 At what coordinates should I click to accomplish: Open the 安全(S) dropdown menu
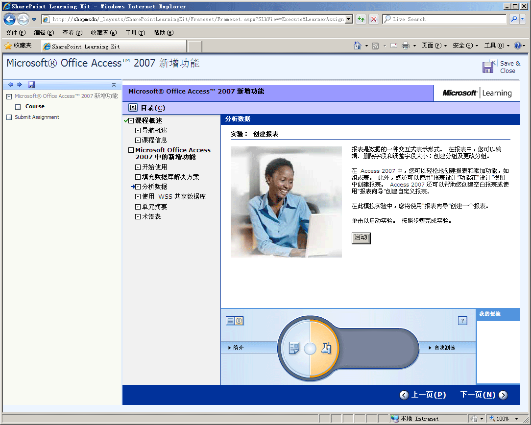point(465,46)
